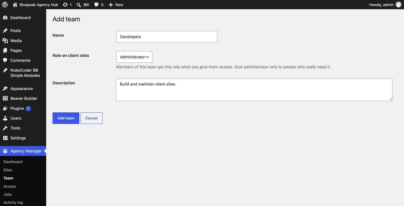Click the Comments bubble icon in sidebar

(5, 60)
